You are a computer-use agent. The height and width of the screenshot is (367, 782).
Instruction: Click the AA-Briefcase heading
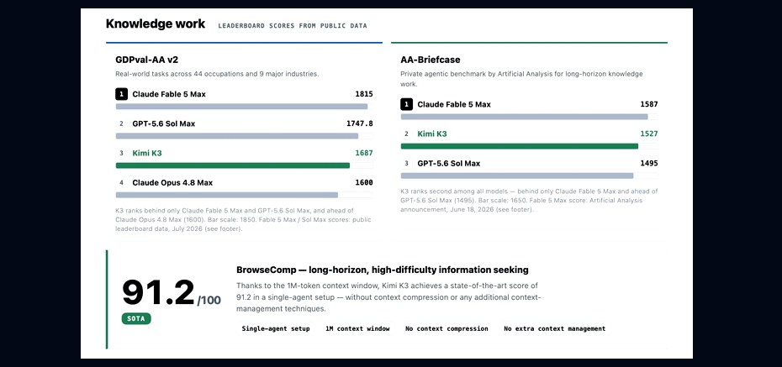431,60
